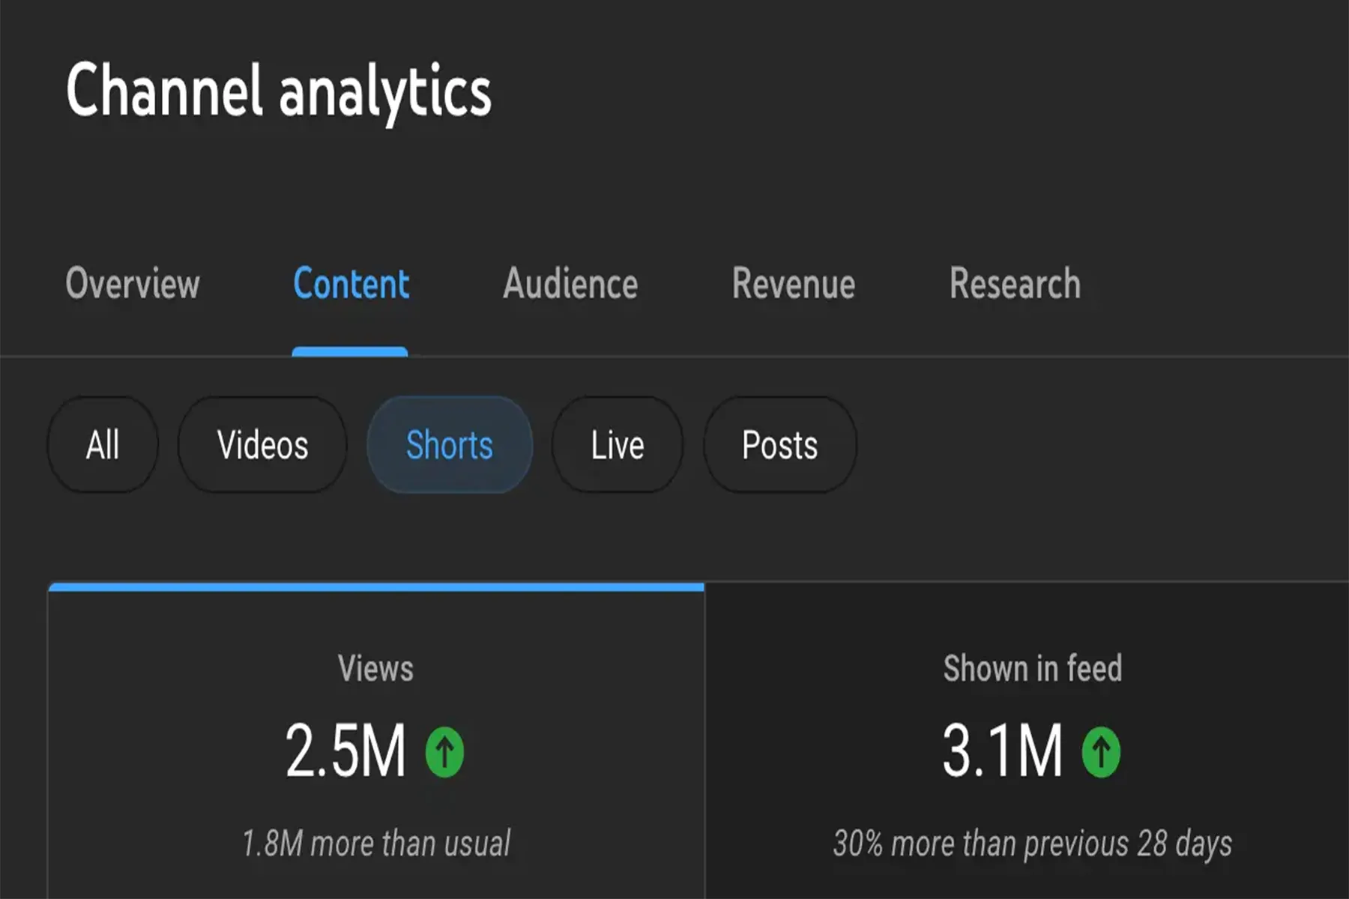
Task: Filter content by Videos chip
Action: click(x=262, y=445)
